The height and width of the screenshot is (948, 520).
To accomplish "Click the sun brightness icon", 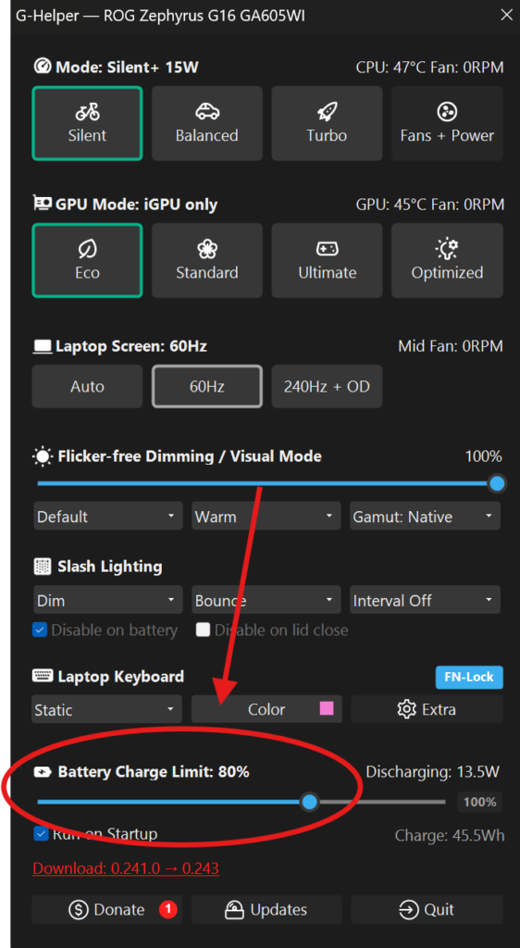I will point(43,456).
